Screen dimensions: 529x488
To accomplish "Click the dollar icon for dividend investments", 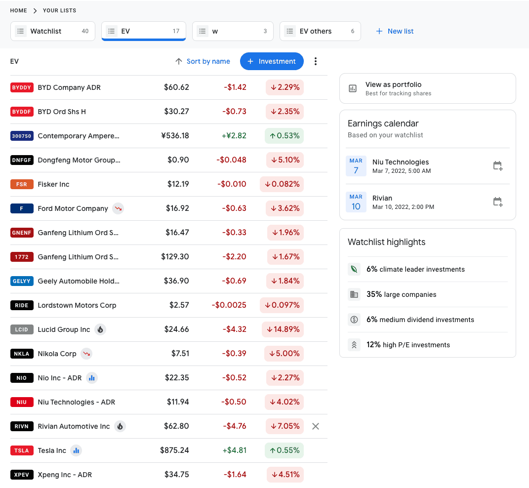I will tap(354, 319).
